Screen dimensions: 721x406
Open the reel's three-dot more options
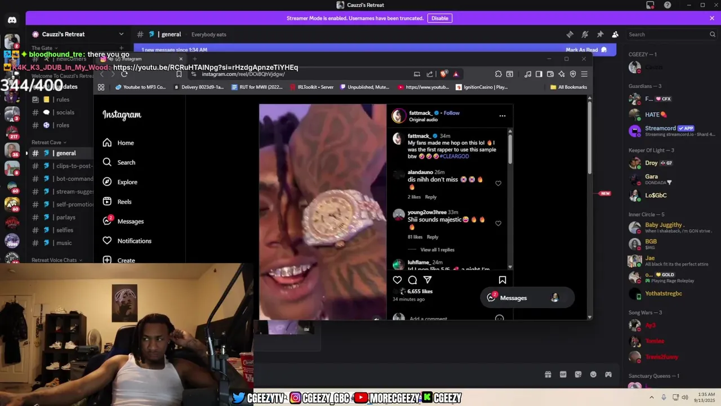[x=502, y=116]
